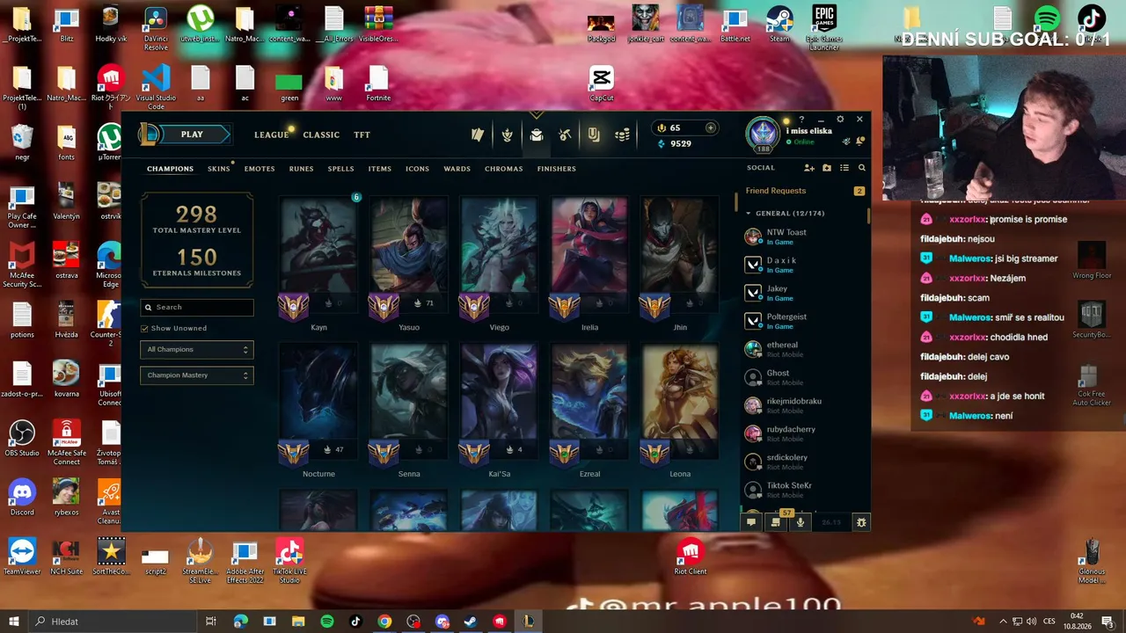Viewport: 1126px width, 633px height.
Task: Click the plus icon to buy RP
Action: tap(711, 127)
